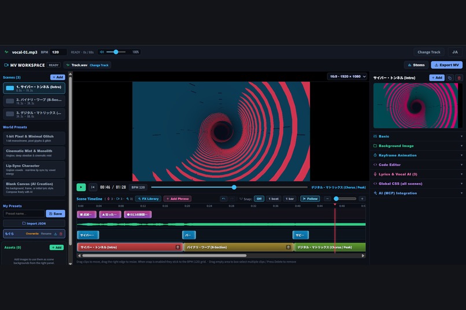Image resolution: width=466 pixels, height=310 pixels.
Task: Select scene 1. サイバー・トンネル (Intro)
Action: [34, 88]
